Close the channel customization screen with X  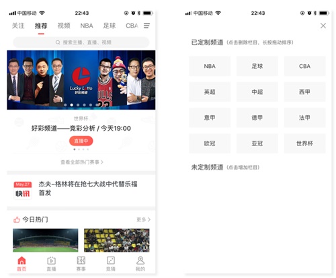[323, 26]
